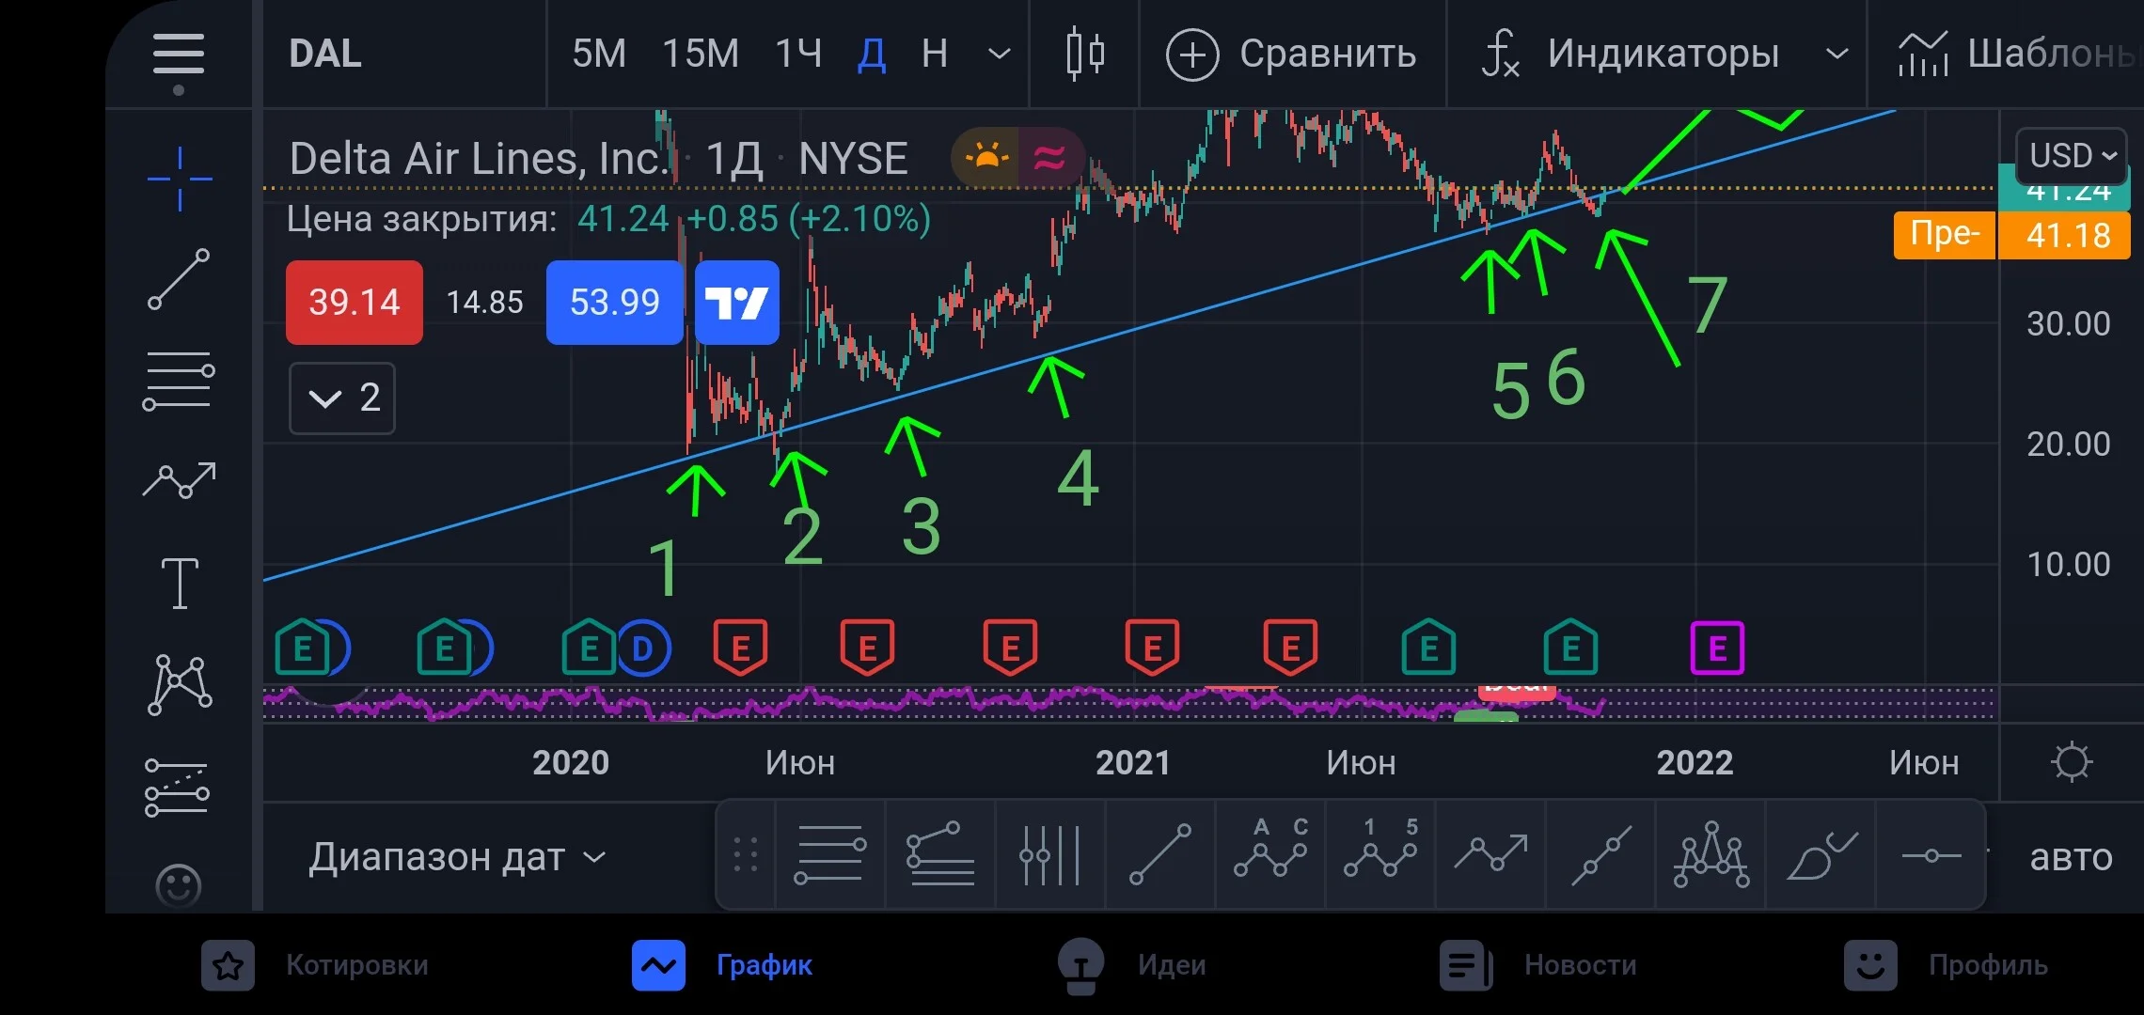2144x1015 pixels.
Task: Open the Диапазон дат date range menu
Action: pyautogui.click(x=458, y=857)
